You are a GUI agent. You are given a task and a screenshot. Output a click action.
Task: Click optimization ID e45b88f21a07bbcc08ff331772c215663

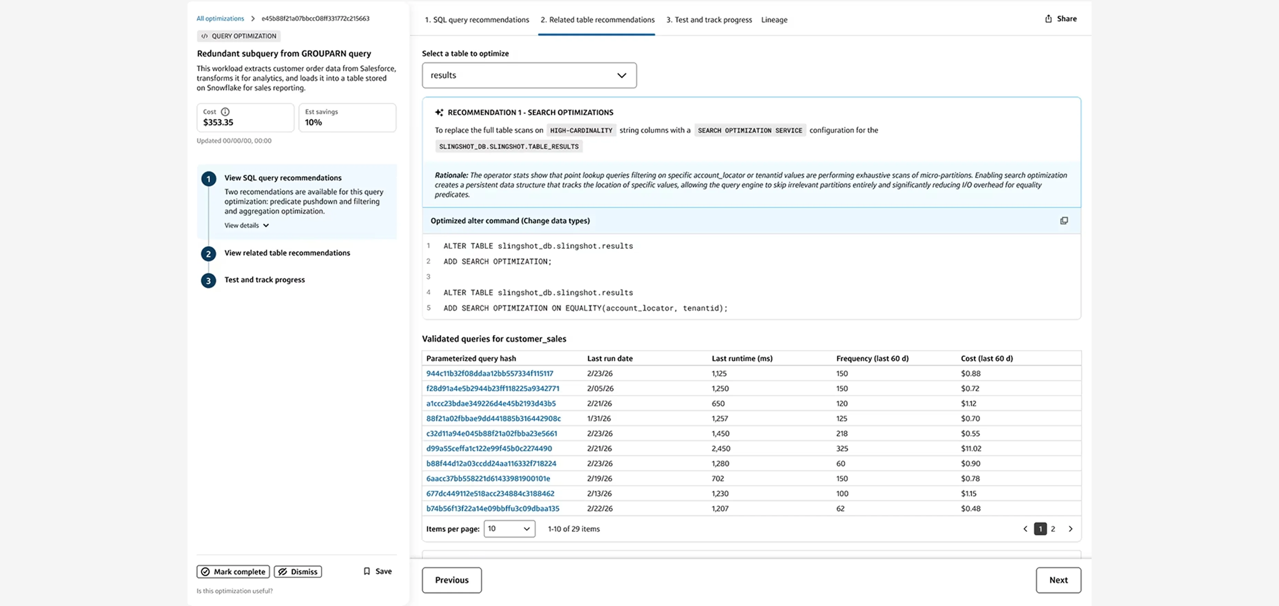pos(315,18)
